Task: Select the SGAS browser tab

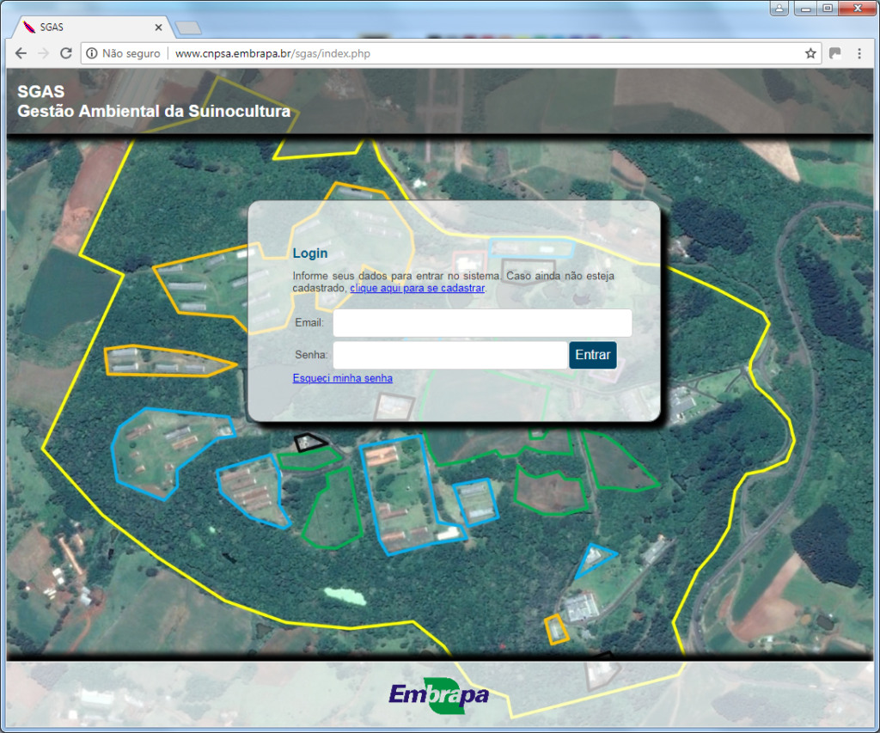Action: pyautogui.click(x=86, y=27)
